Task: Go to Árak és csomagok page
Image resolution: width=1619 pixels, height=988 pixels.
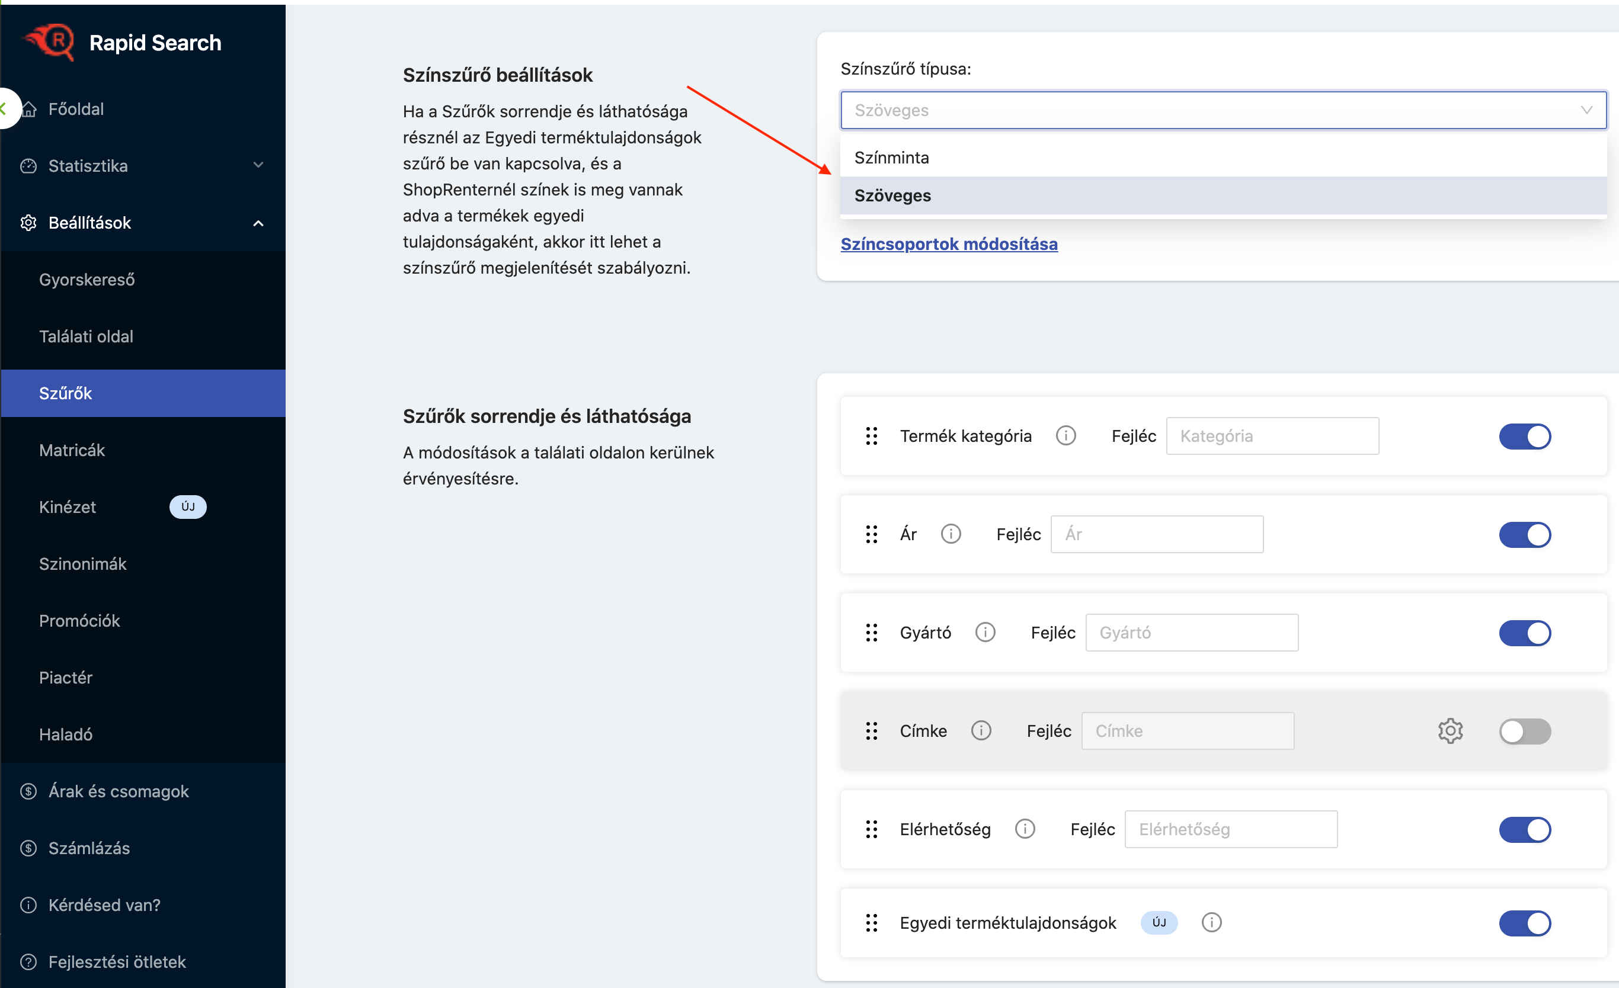Action: (119, 791)
